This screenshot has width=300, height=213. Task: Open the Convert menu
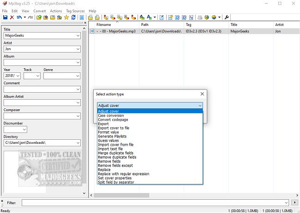(x=40, y=11)
